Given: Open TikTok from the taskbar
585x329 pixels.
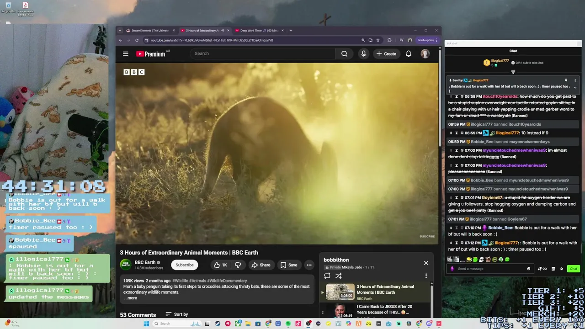Looking at the screenshot, I should tap(298, 324).
